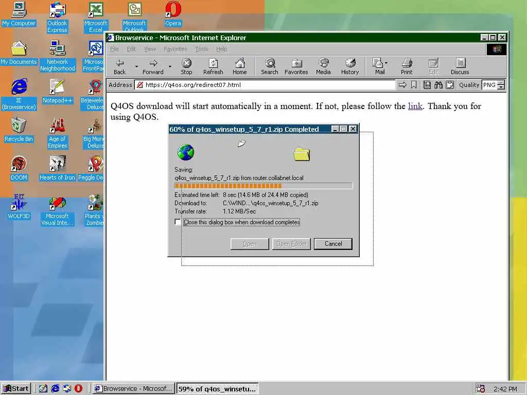The height and width of the screenshot is (395, 527).
Task: Click the Show Desktop quick launch icon
Action: point(43,388)
